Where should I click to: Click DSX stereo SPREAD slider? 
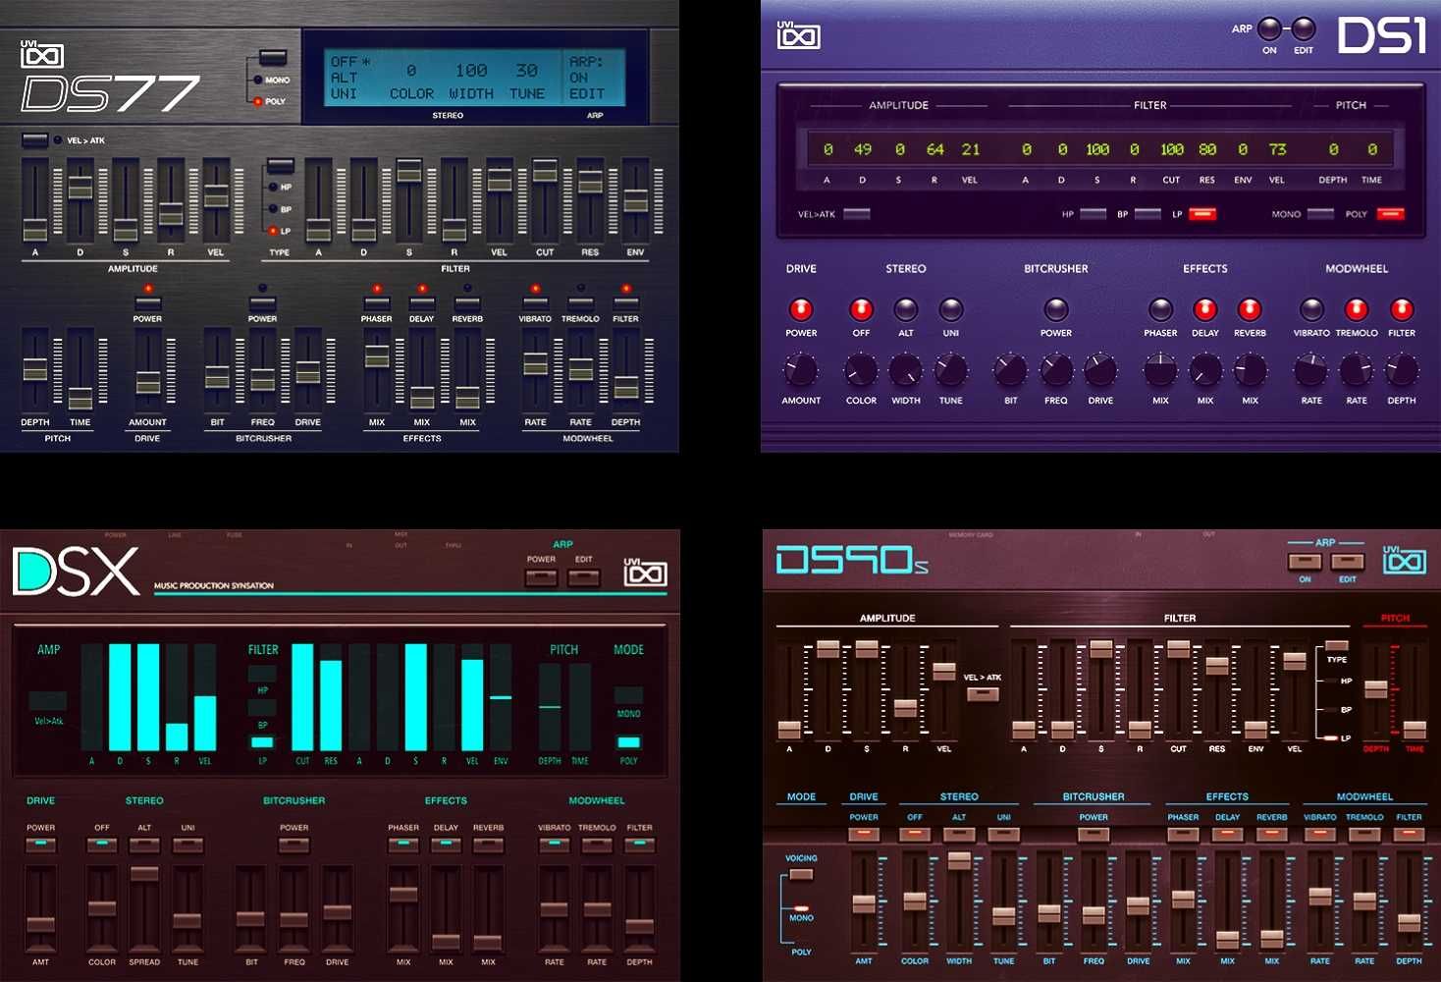(x=144, y=907)
